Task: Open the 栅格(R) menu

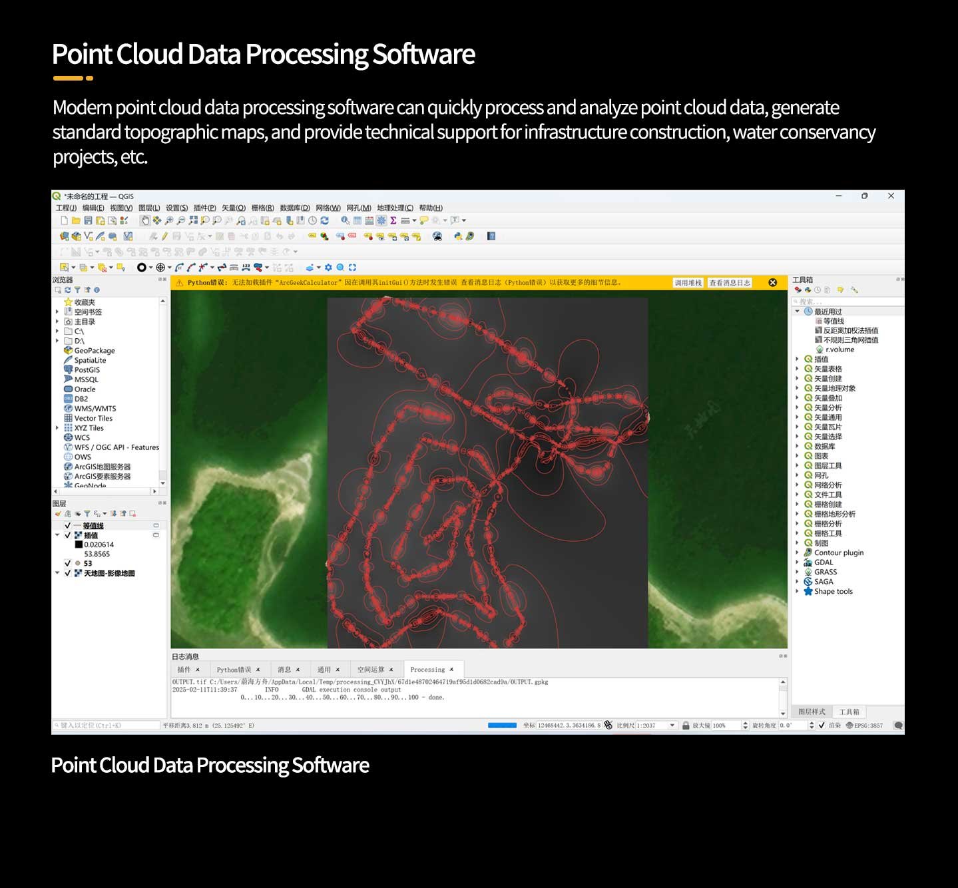Action: (x=262, y=208)
